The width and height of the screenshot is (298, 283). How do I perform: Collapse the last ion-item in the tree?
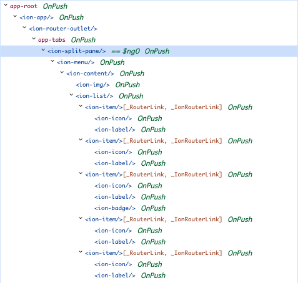click(x=81, y=252)
